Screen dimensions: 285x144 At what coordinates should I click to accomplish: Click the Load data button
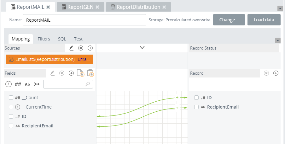(264, 20)
